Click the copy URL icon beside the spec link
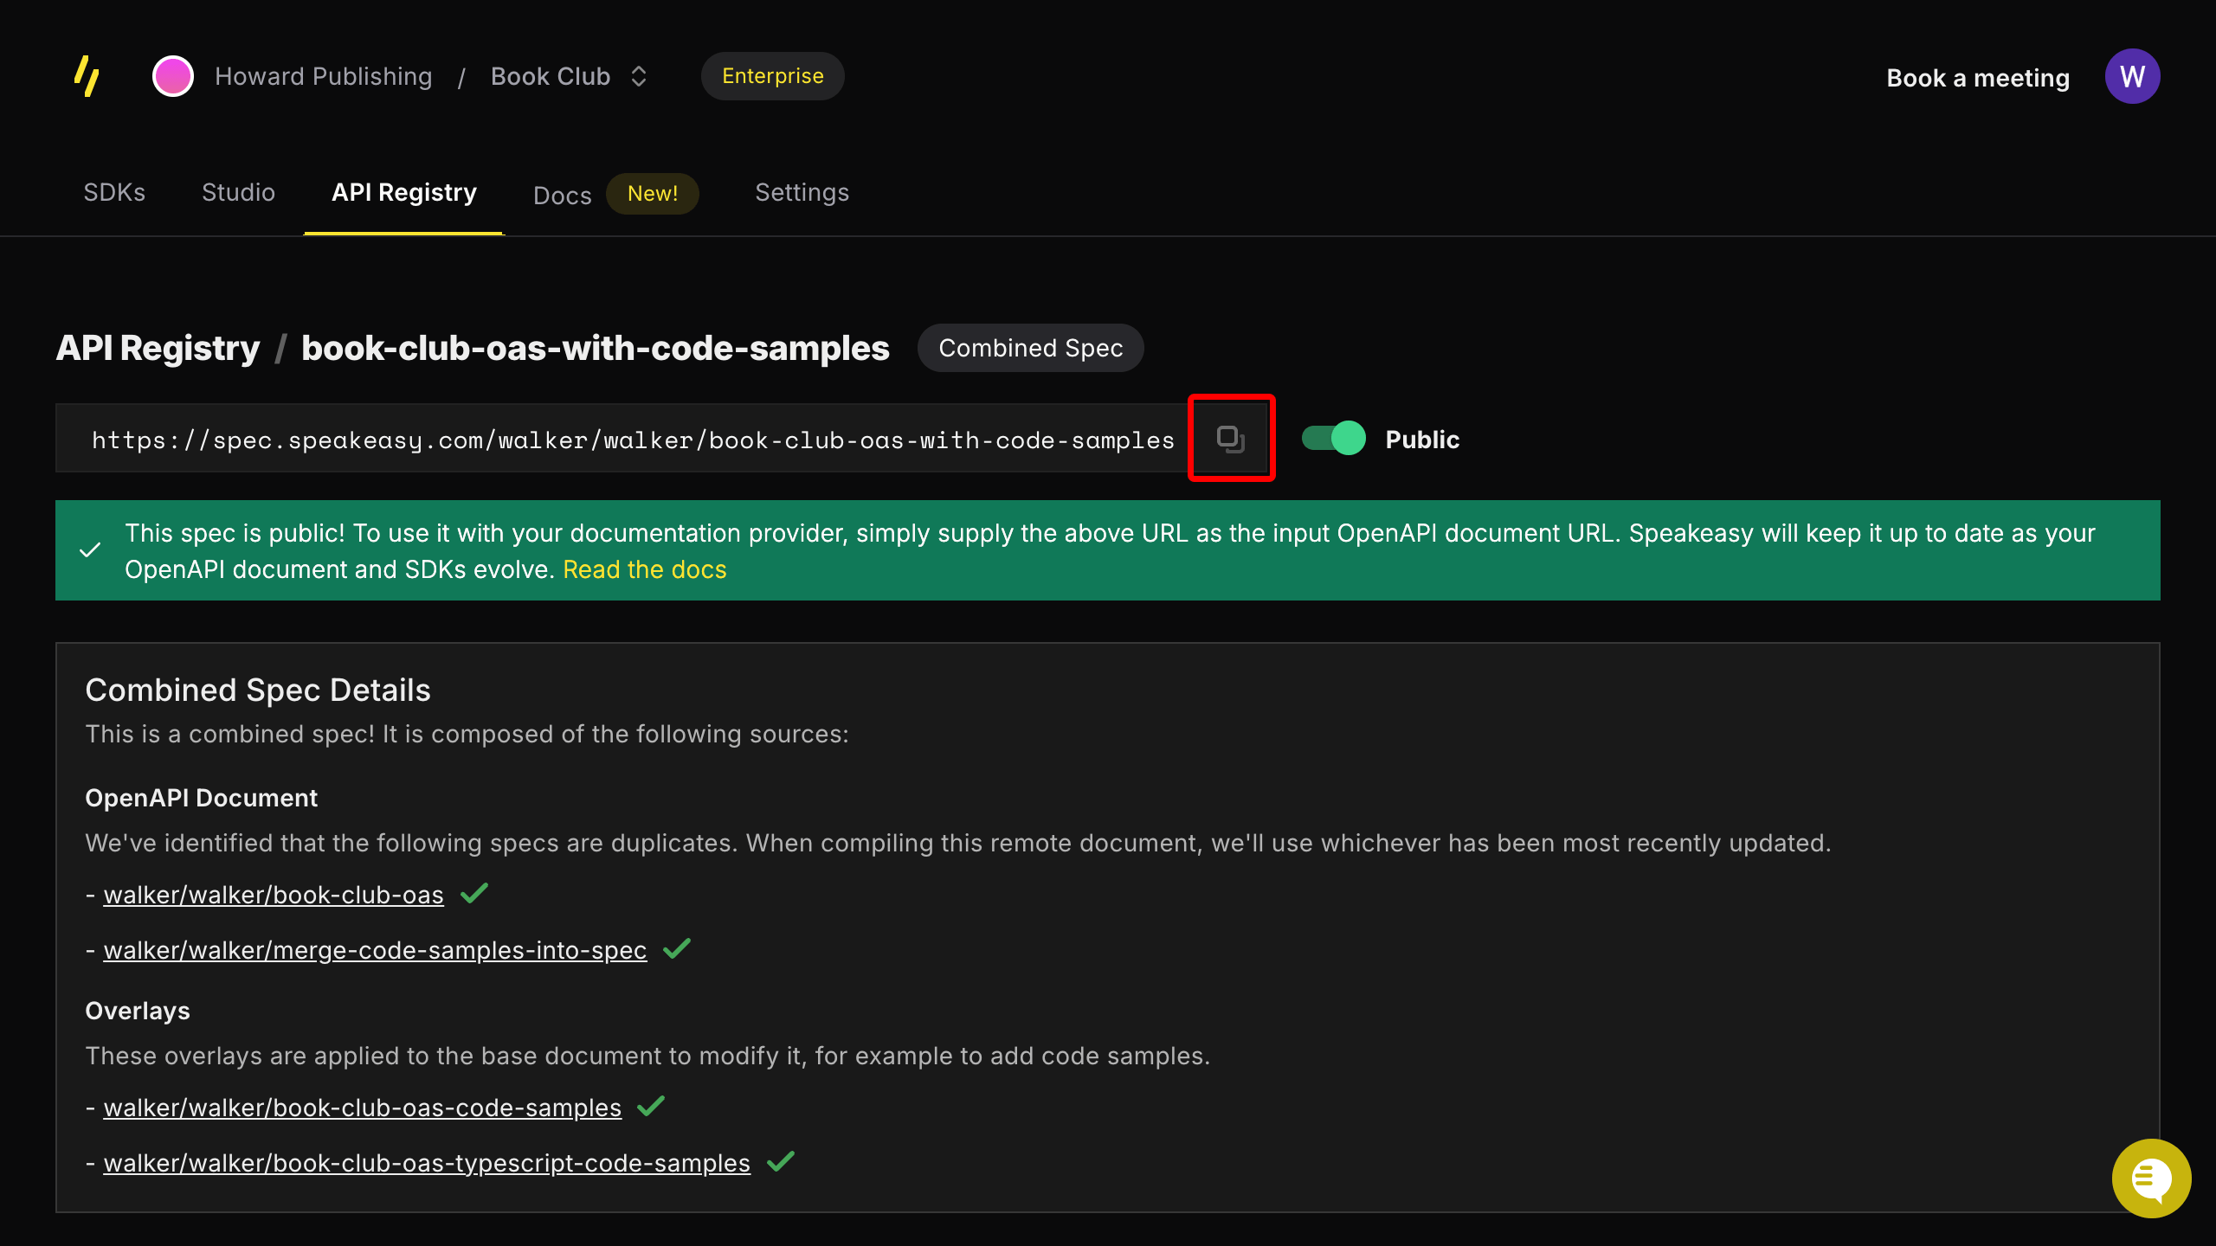 tap(1231, 438)
